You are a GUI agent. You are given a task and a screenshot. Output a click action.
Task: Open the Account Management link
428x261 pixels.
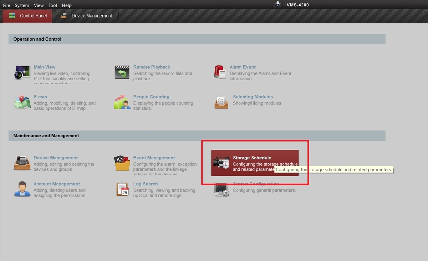(57, 184)
